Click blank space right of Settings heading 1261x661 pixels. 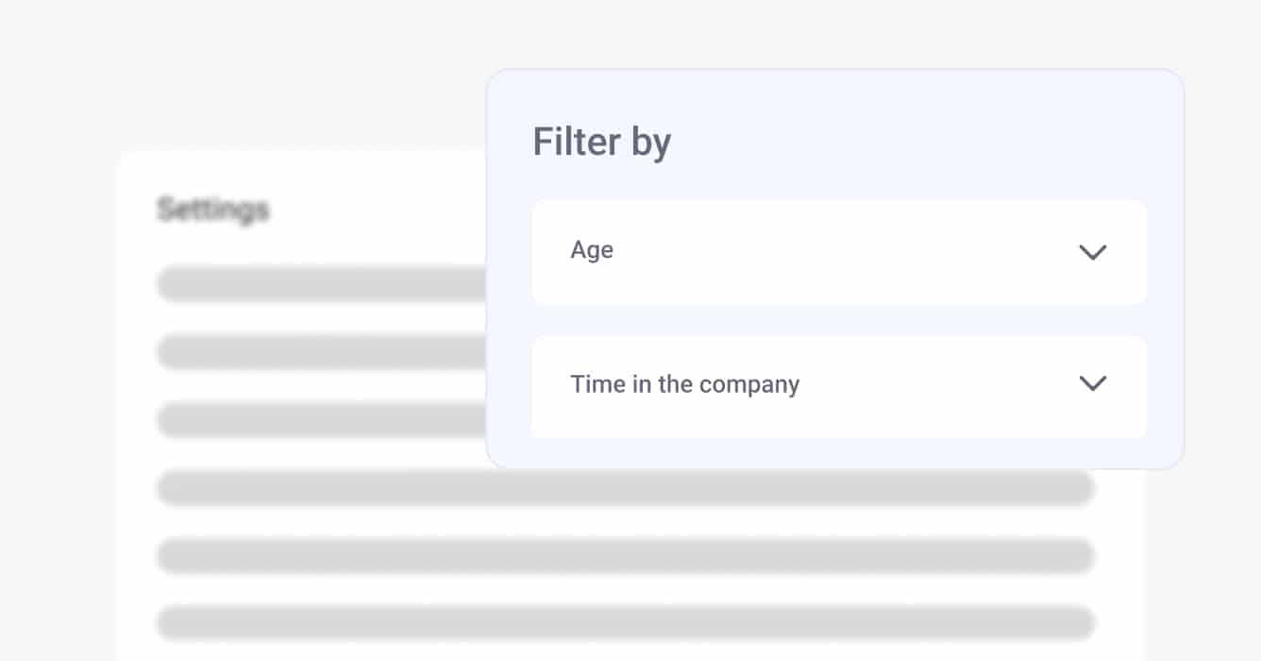coord(378,209)
